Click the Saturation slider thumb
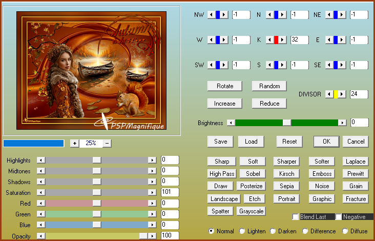Image resolution: width=375 pixels, height=241 pixels. pos(97,192)
